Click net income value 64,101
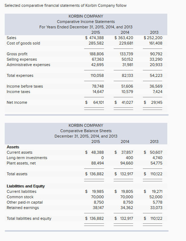 99,102
